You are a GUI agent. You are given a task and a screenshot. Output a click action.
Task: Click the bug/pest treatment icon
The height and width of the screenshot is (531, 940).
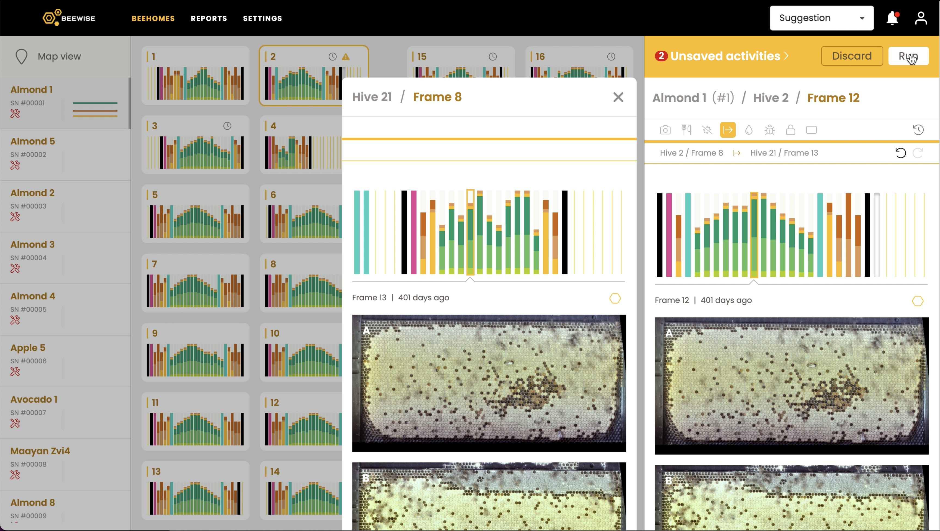click(x=769, y=130)
